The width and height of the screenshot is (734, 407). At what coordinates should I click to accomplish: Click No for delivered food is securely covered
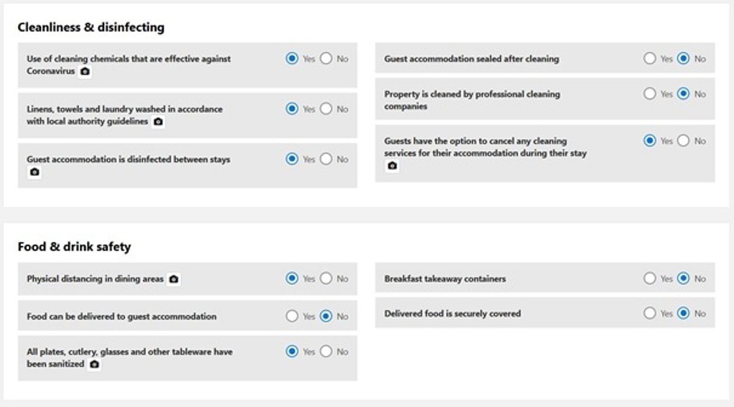click(x=683, y=314)
